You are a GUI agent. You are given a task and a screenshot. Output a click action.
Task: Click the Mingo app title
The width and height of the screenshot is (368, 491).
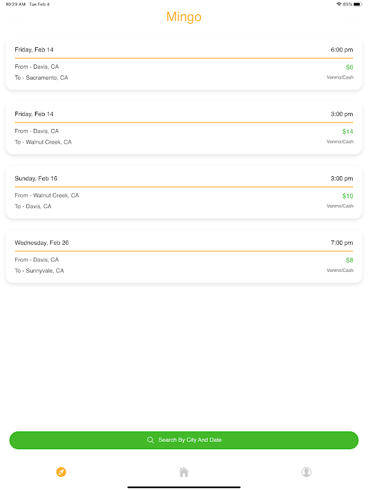tap(184, 17)
